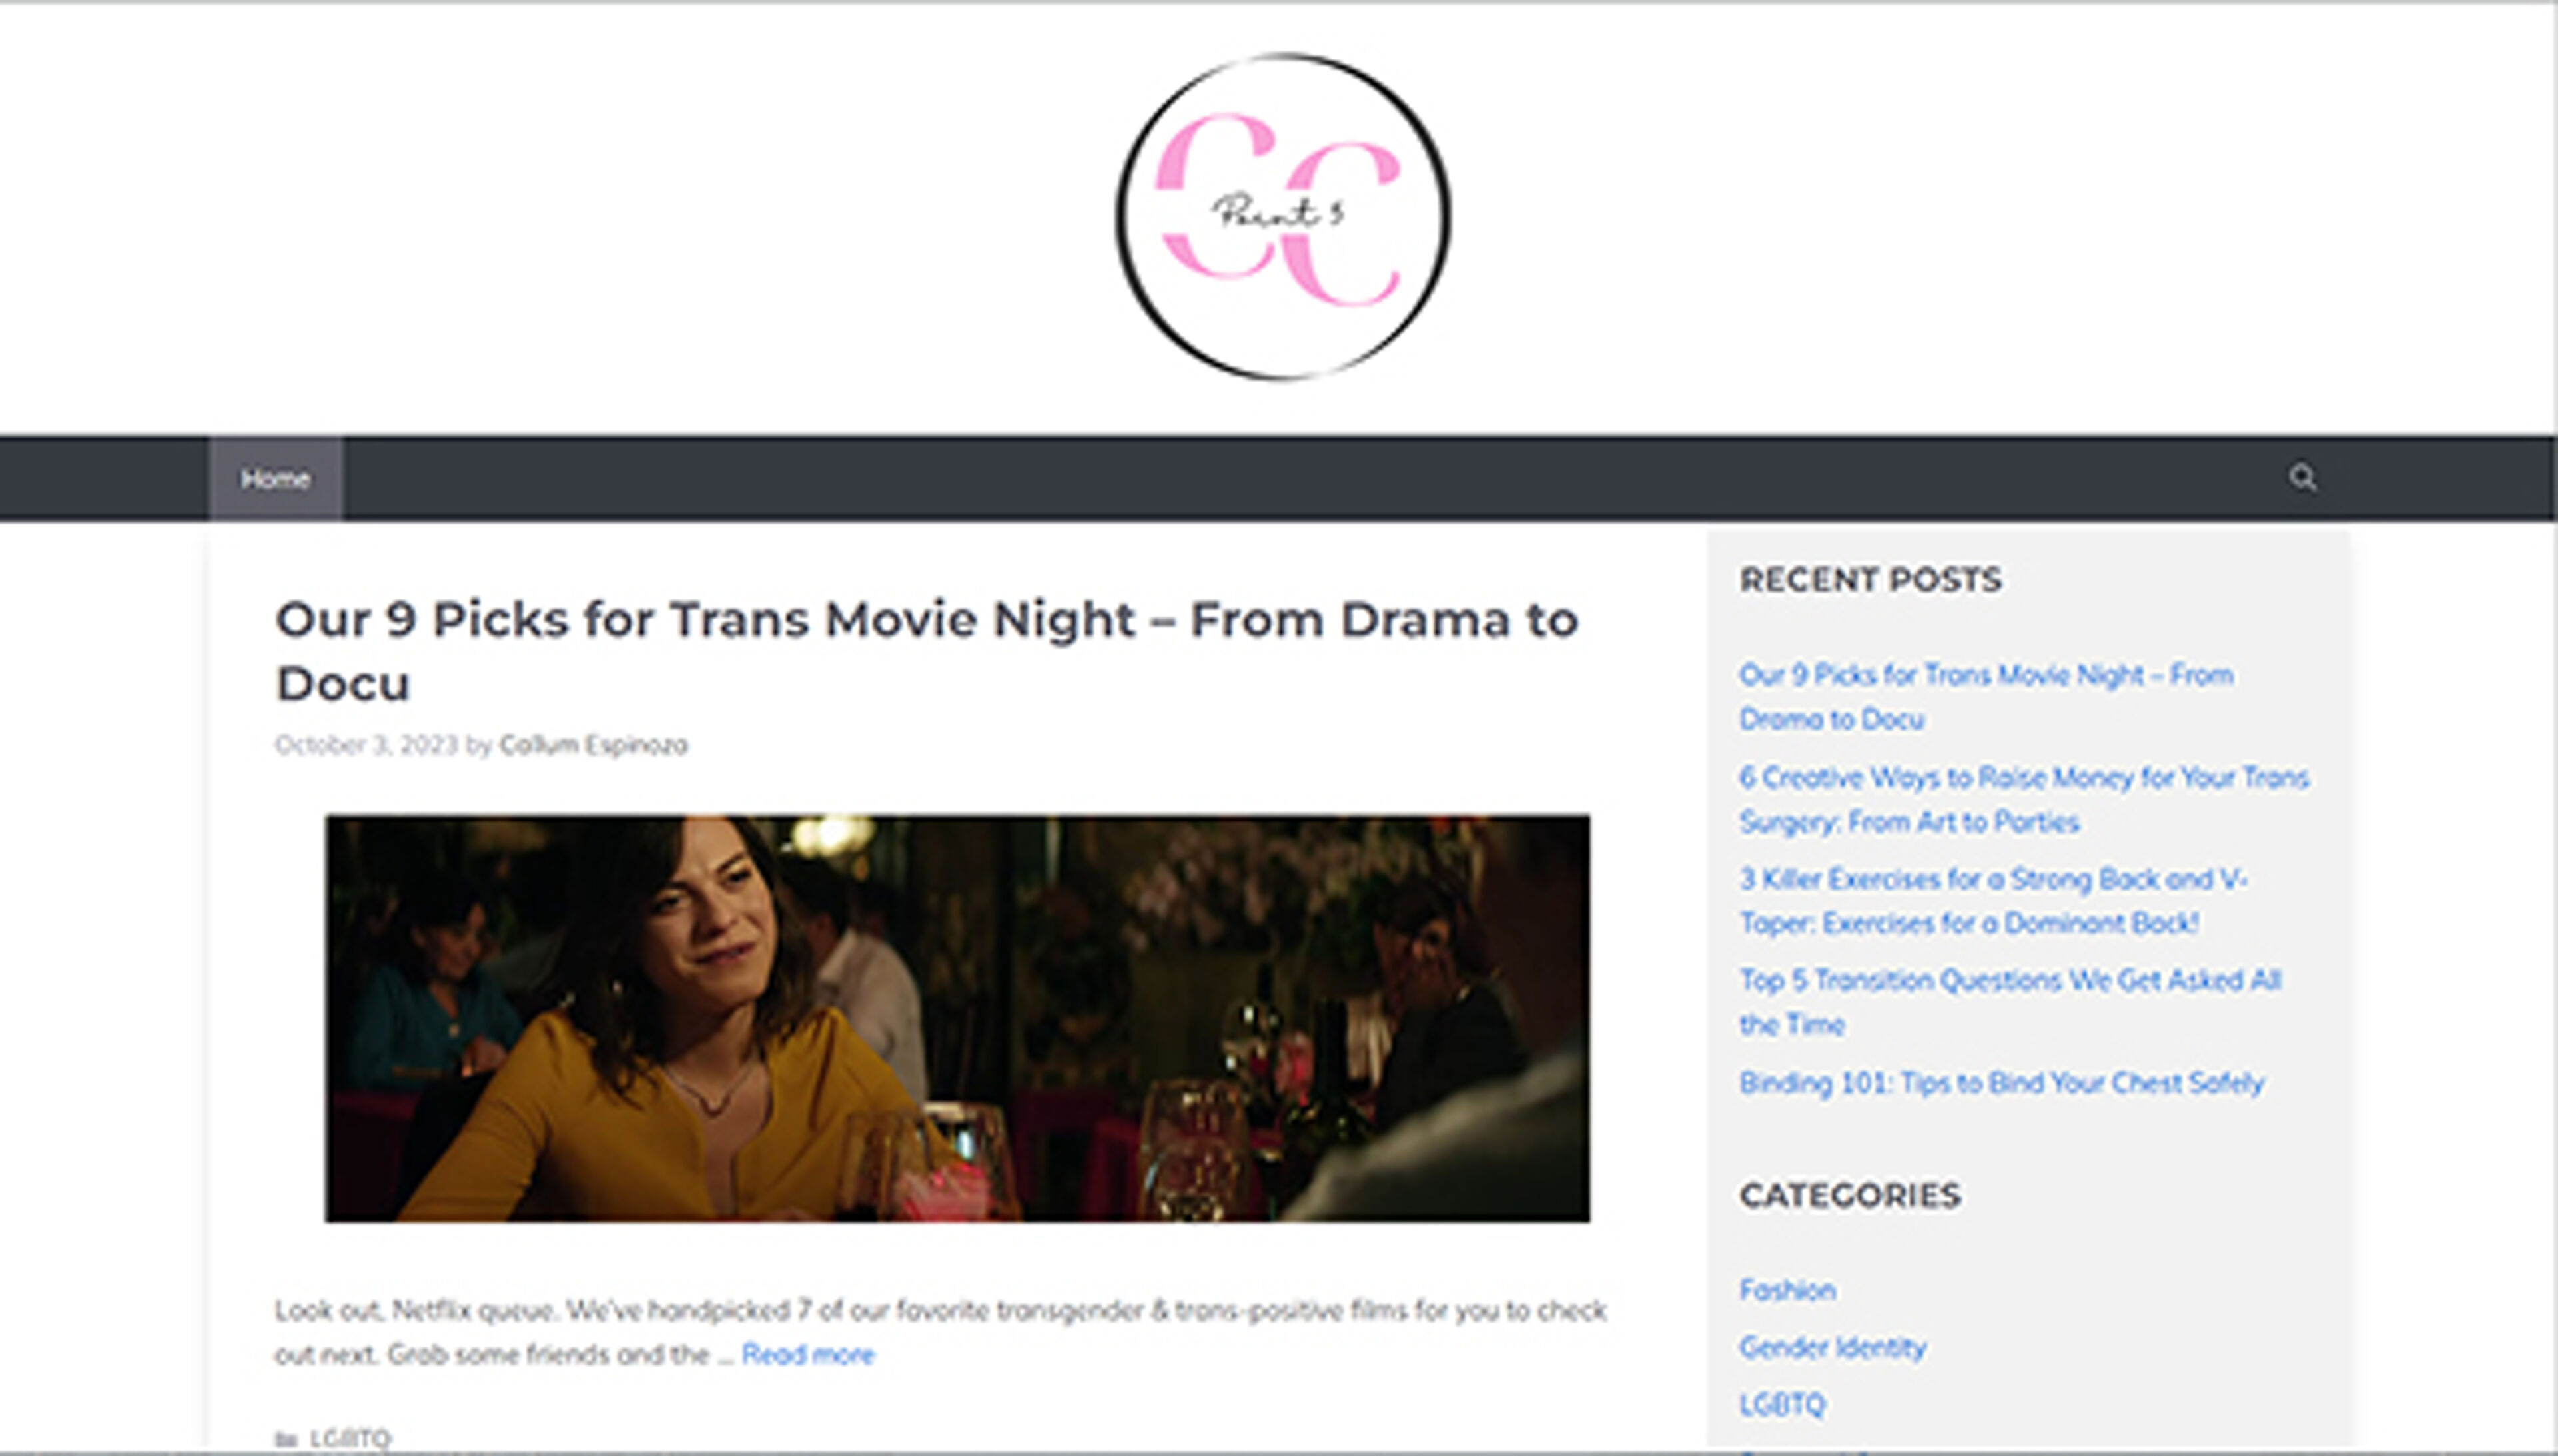This screenshot has height=1456, width=2558.
Task: Click the featured movie still image
Action: 957,1018
